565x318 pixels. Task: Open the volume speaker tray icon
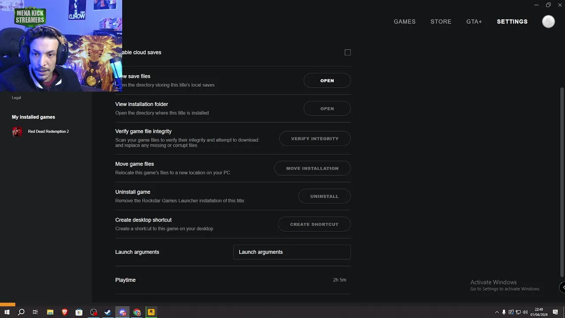(x=525, y=312)
